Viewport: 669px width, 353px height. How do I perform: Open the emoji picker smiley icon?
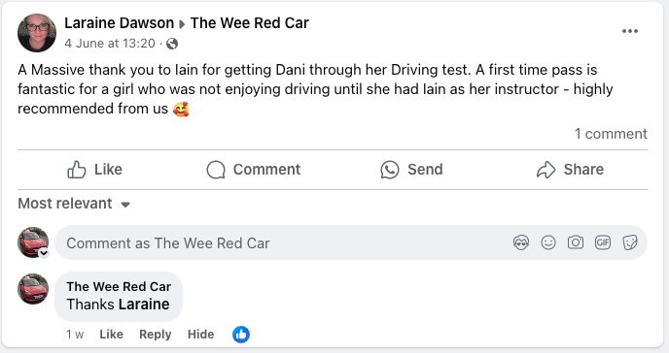click(x=548, y=242)
